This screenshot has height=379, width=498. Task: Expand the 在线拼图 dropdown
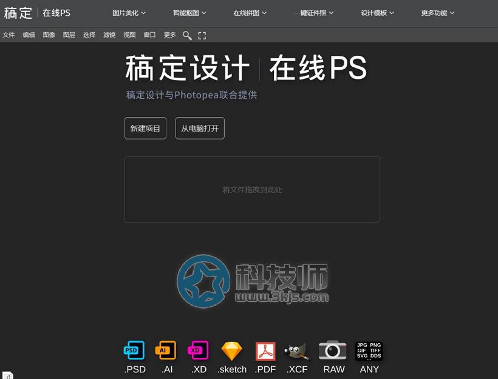tap(250, 13)
